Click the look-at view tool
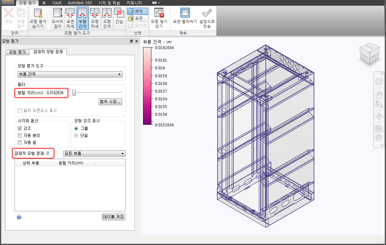The width and height of the screenshot is (386, 245). pos(379,129)
